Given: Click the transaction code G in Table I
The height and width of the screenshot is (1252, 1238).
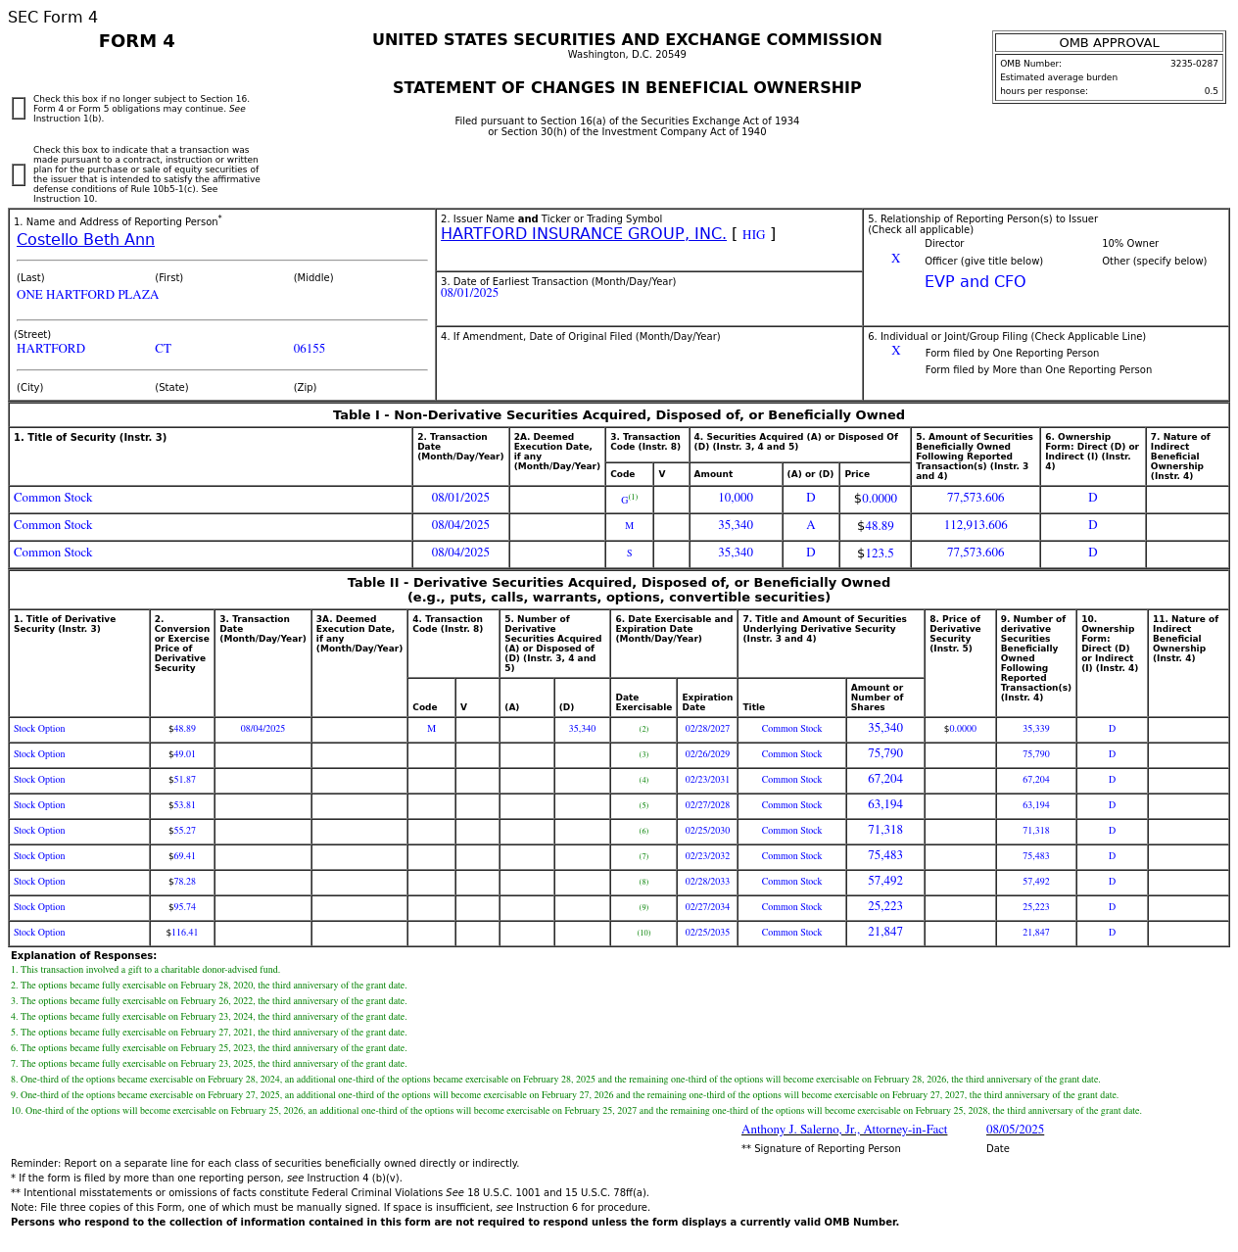Looking at the screenshot, I should click(x=625, y=500).
